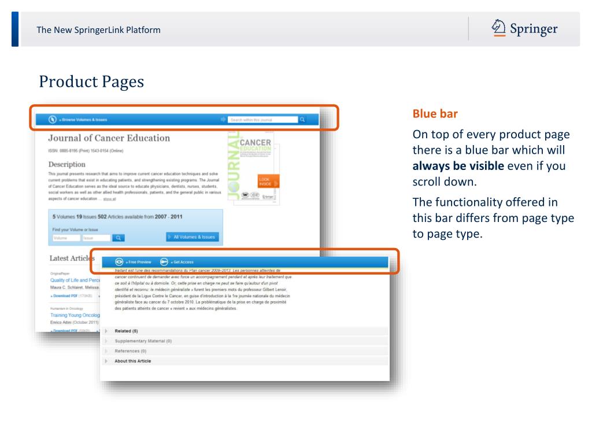Click the Product Pages slide title
Viewport: 592px width, 444px height.
[x=91, y=82]
